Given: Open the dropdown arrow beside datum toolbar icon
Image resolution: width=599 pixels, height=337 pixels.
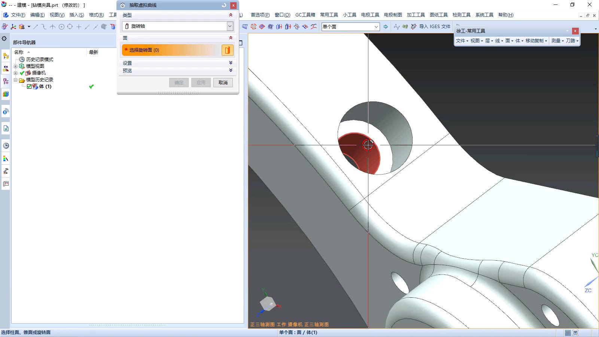Looking at the screenshot, I should point(29,27).
